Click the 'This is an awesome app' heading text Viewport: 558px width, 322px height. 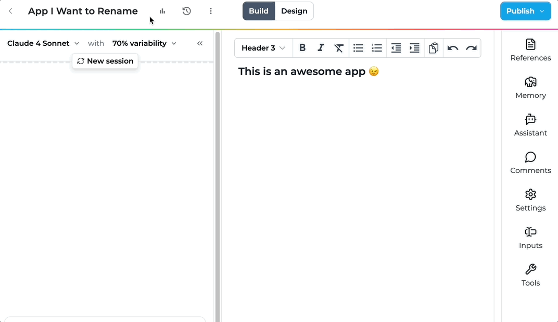[x=302, y=71]
